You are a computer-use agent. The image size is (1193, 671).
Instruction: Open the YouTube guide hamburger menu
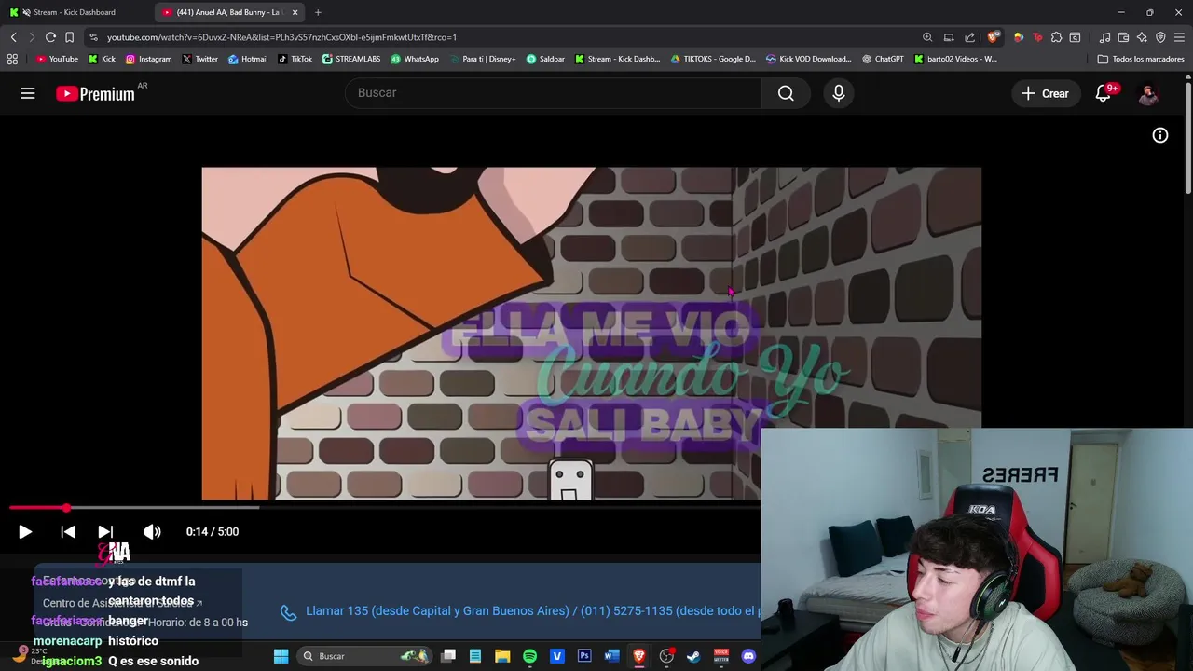28,93
